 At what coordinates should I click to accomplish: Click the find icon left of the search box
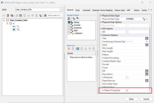[45, 16]
